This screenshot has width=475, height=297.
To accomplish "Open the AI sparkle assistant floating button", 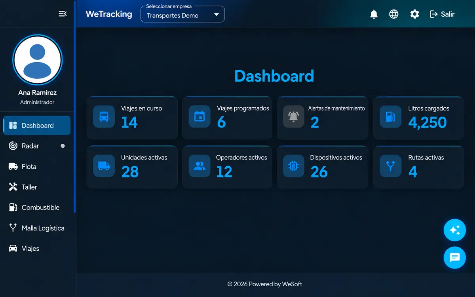I will coord(455,230).
